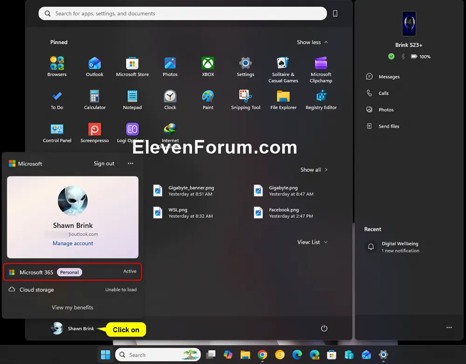466x364 pixels.
Task: Launch Paint
Action: click(x=208, y=100)
